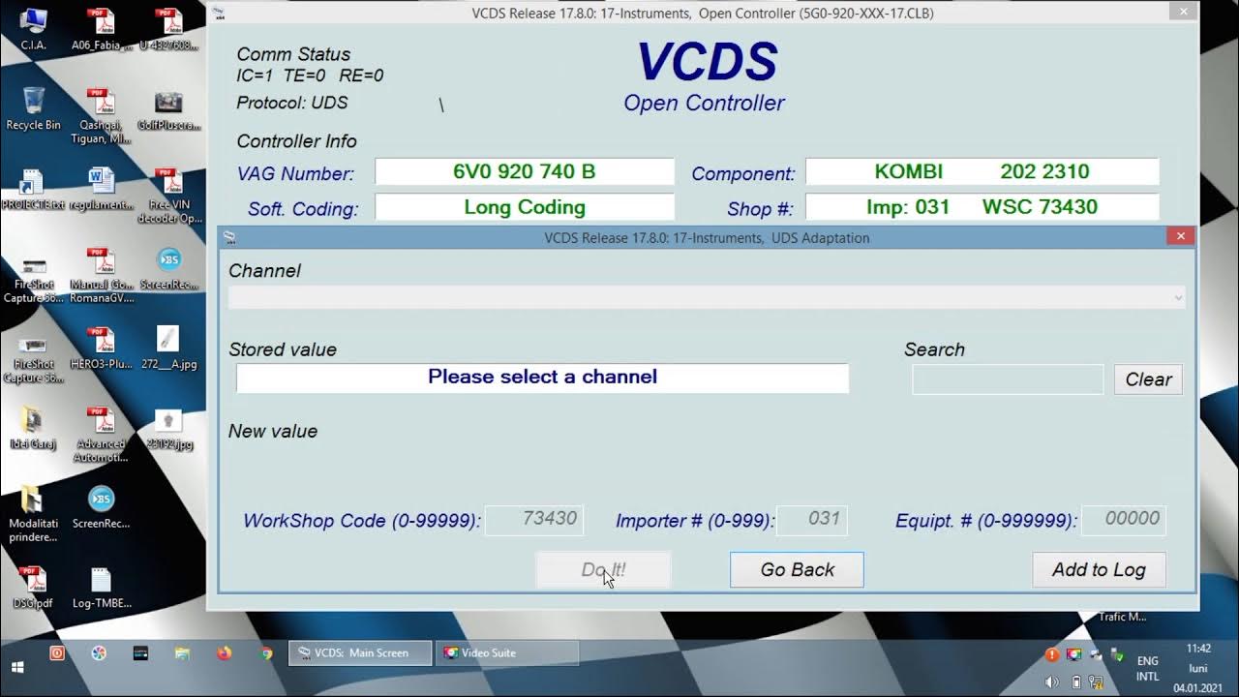Open Advanced Automoti PDF file
This screenshot has height=697, width=1239.
[x=101, y=434]
